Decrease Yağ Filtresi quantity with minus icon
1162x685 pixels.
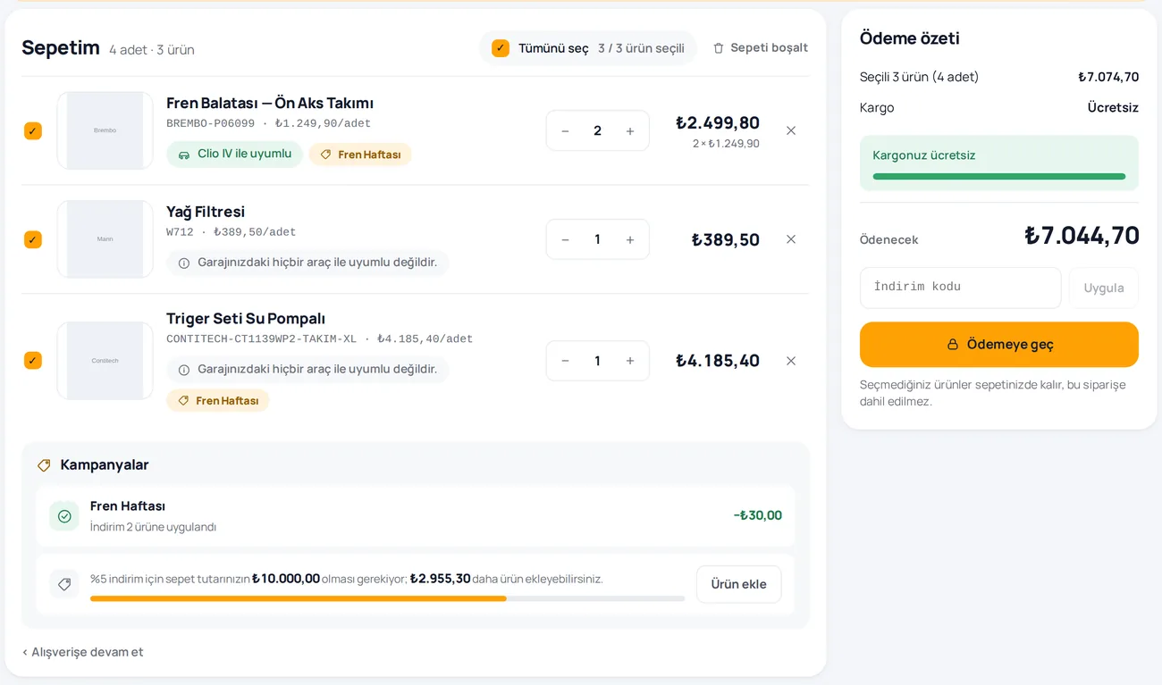coord(565,240)
